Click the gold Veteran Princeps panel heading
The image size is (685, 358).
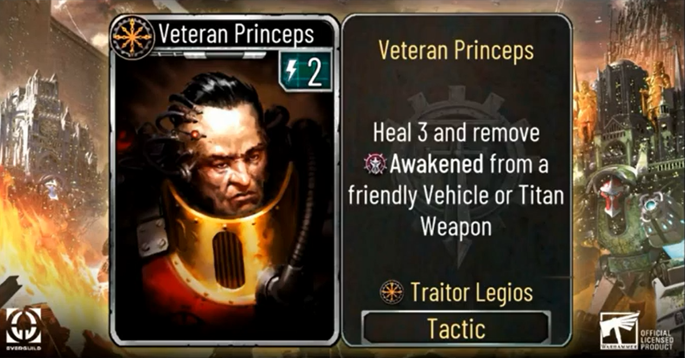pos(456,50)
